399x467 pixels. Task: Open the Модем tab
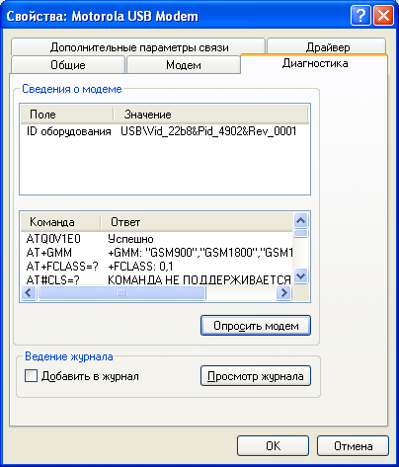[x=184, y=64]
